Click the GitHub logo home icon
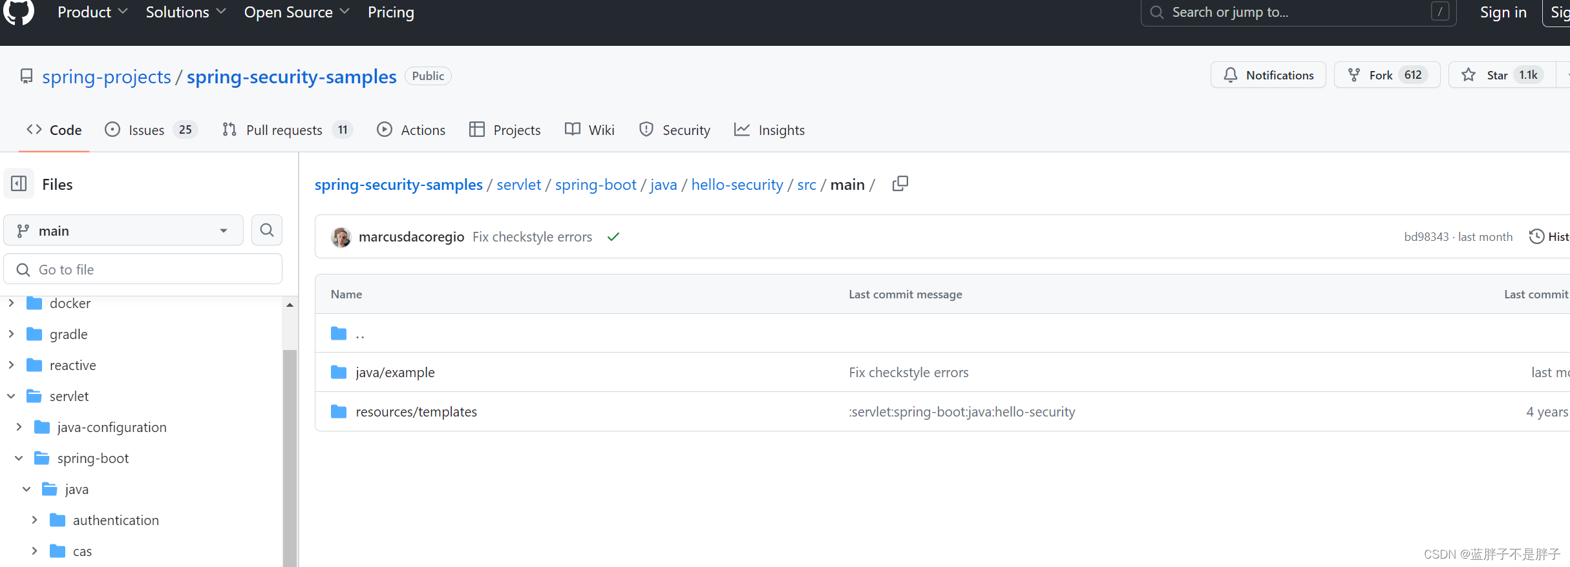The height and width of the screenshot is (567, 1570). [x=19, y=12]
